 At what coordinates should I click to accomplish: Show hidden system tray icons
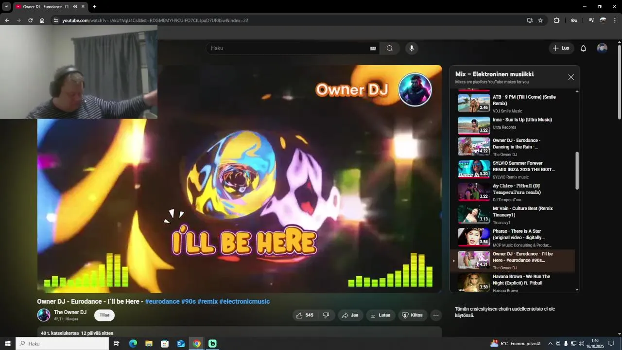tap(550, 344)
